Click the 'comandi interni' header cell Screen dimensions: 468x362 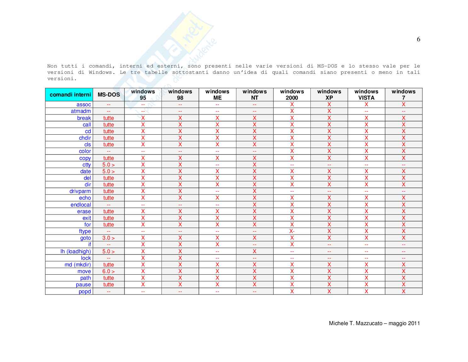click(69, 95)
